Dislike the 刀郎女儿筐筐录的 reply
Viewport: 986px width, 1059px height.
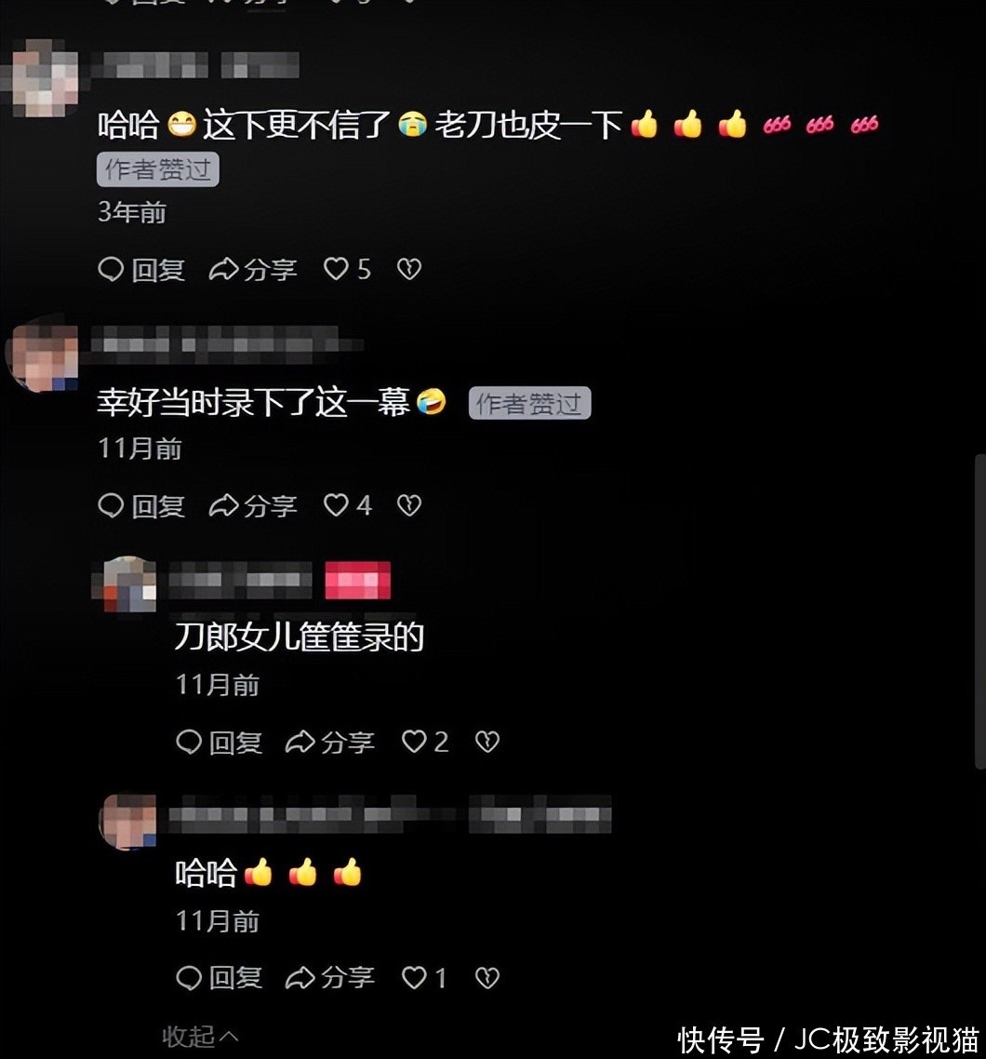(487, 743)
